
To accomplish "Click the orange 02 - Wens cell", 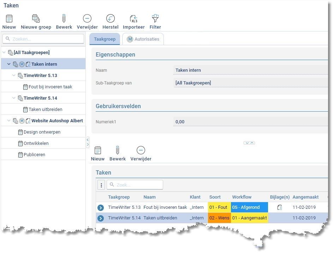I will 219,218.
